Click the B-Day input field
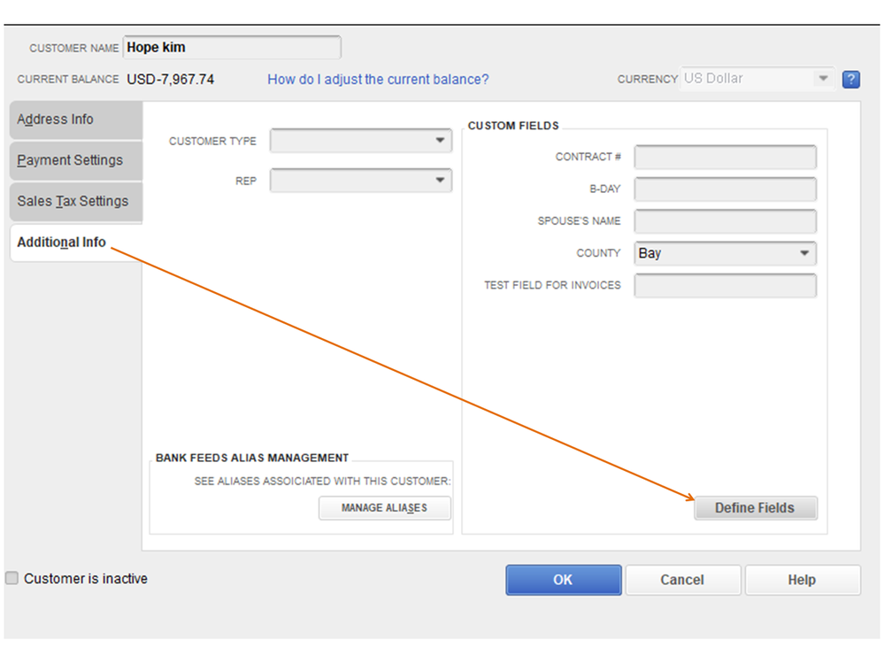884x663 pixels. coord(725,189)
